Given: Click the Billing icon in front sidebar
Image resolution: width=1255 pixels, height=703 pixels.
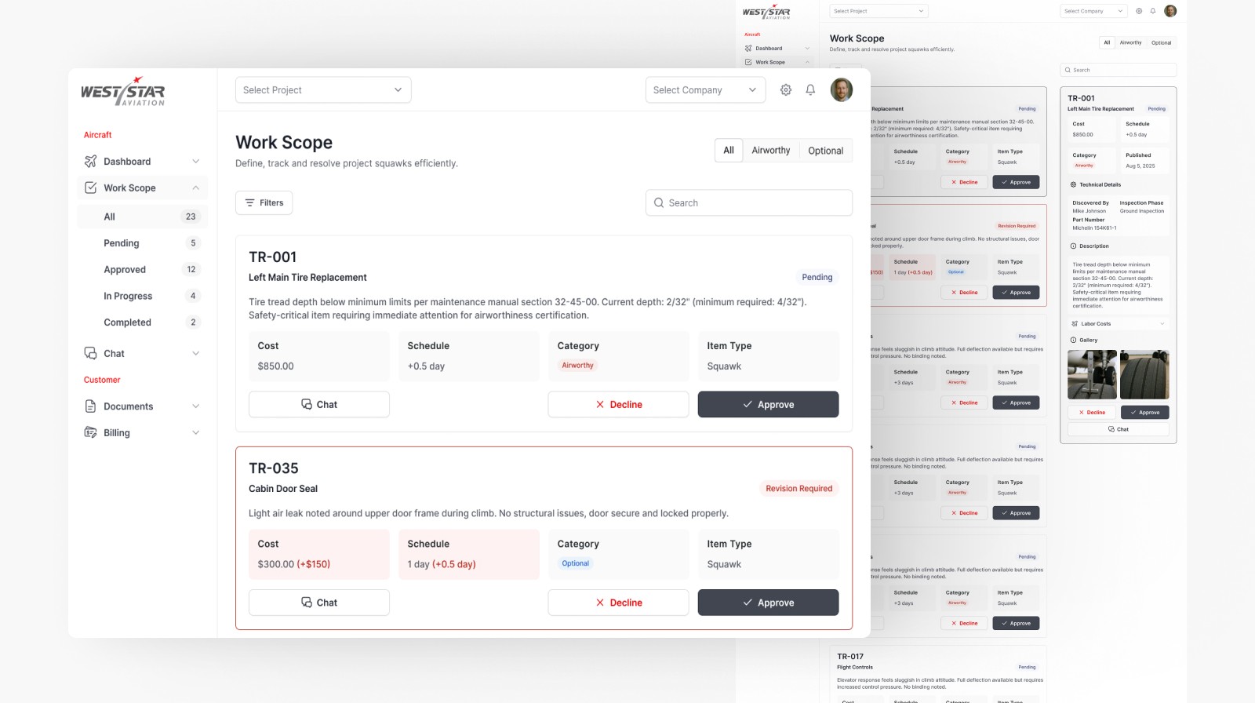Looking at the screenshot, I should pos(90,432).
